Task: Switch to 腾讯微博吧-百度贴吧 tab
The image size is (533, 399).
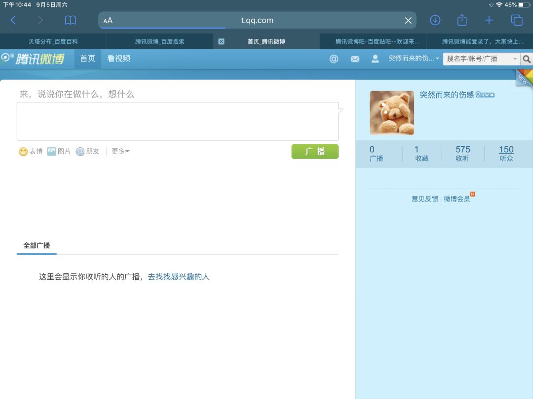Action: click(x=373, y=41)
